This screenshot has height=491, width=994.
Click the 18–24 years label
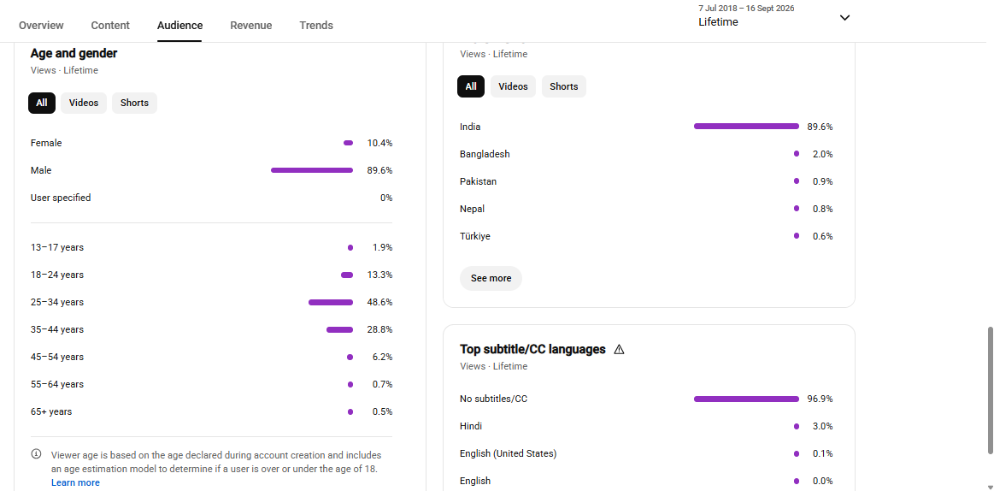point(57,275)
